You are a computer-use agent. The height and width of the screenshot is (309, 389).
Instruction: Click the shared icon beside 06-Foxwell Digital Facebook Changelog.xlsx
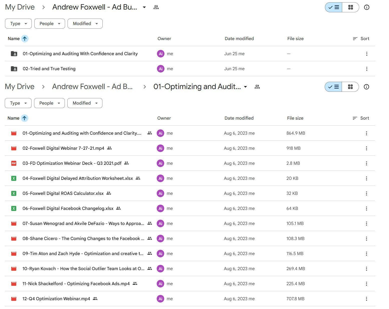[x=118, y=208]
